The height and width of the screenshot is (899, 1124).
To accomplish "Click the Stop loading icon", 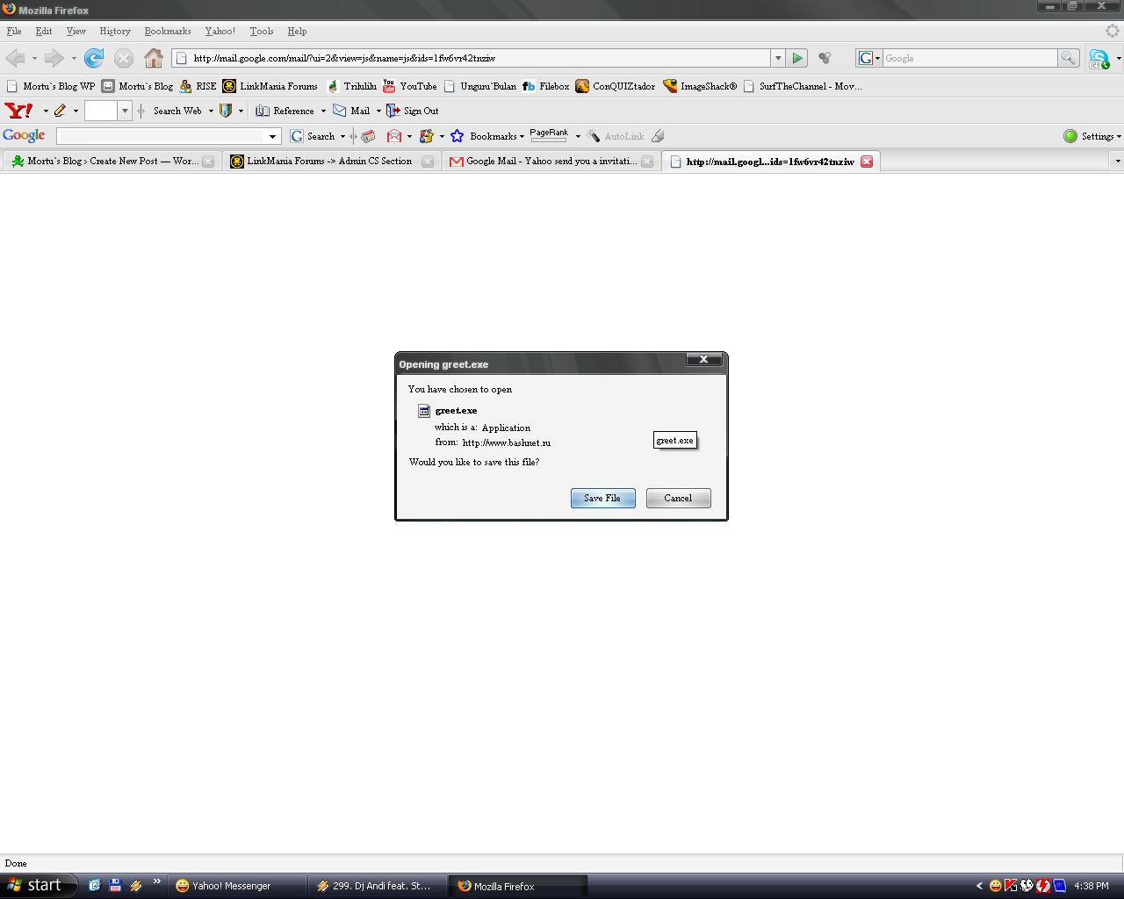I will (124, 58).
